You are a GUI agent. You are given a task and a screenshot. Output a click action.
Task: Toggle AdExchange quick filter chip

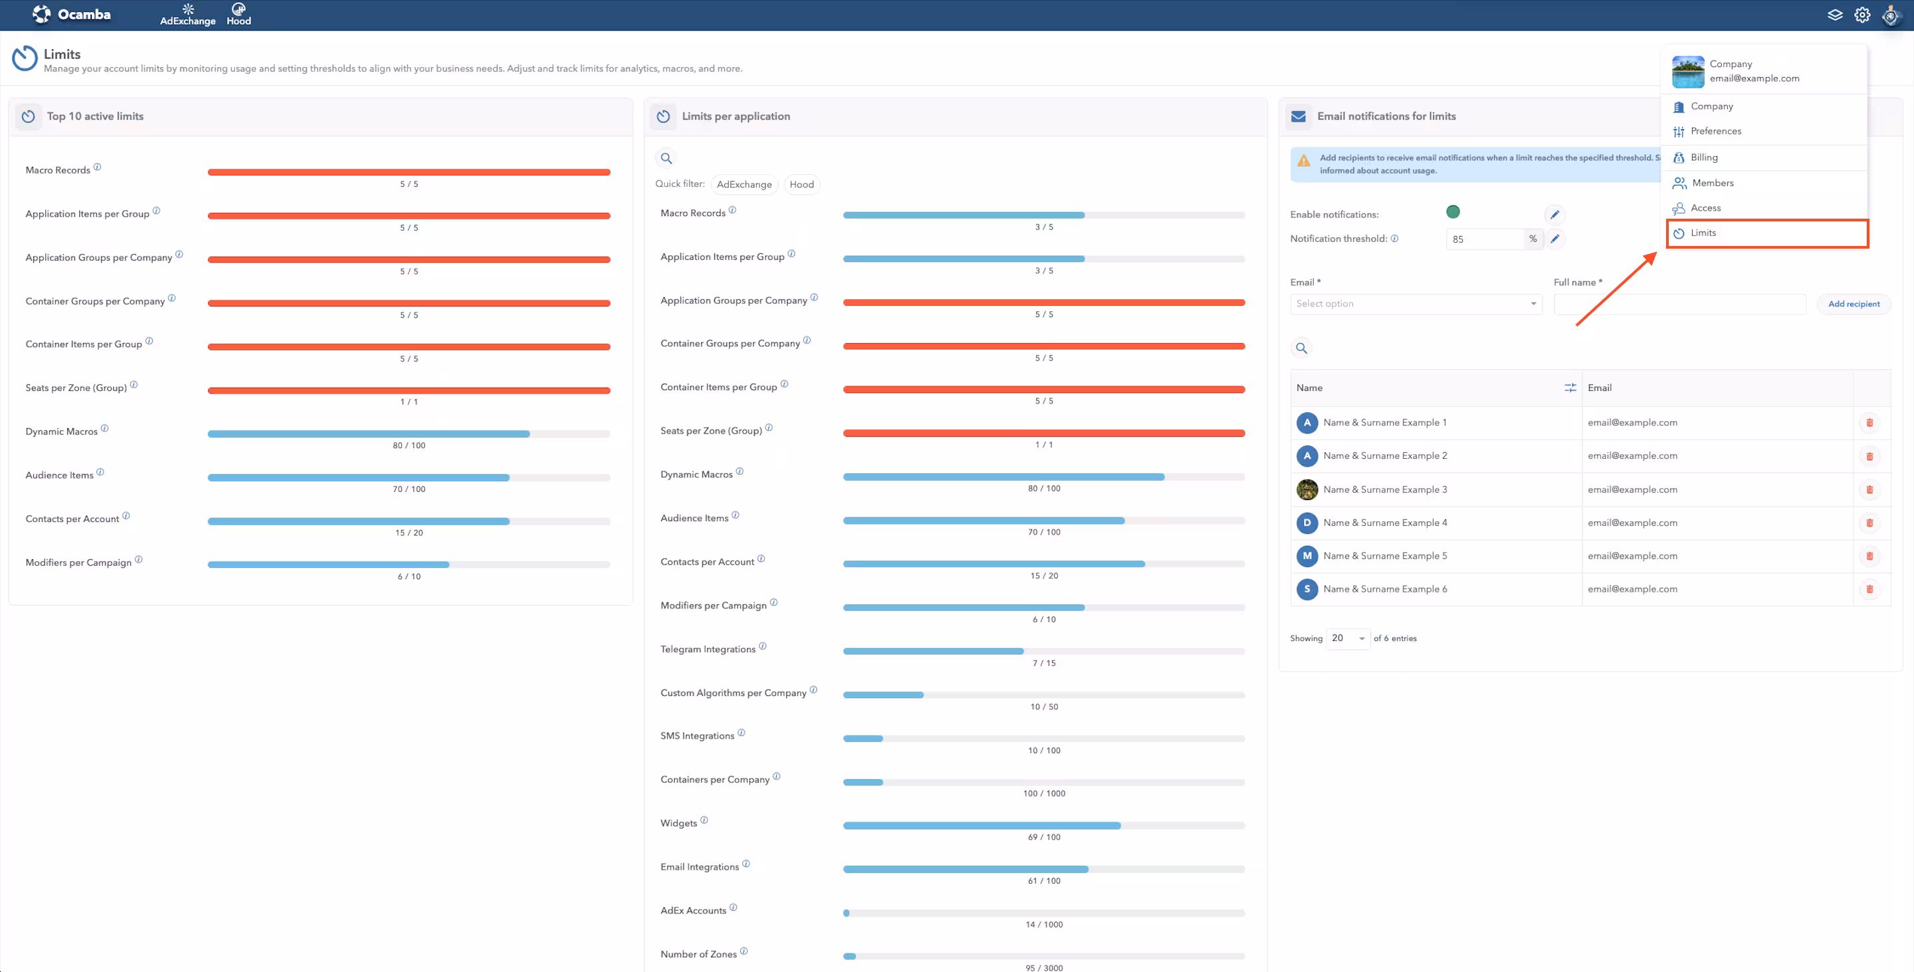pyautogui.click(x=744, y=184)
